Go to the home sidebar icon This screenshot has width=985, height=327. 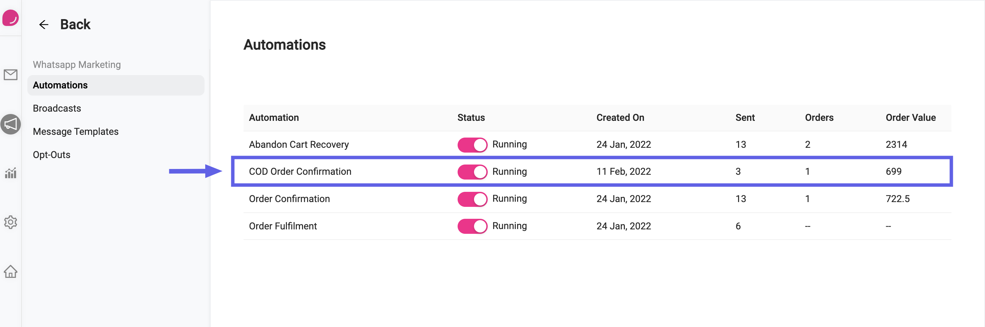tap(10, 271)
